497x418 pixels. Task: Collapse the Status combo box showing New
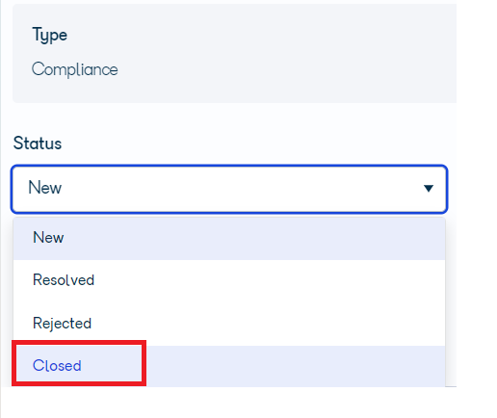pos(229,189)
